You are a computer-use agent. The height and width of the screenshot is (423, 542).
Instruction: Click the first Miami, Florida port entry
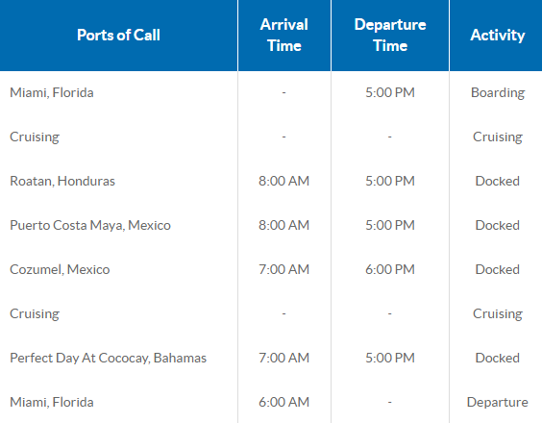pos(52,92)
